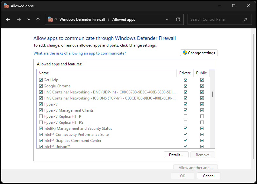The width and height of the screenshot is (257, 184).
Task: Open the recent locations dropdown
Action: tap(29, 19)
